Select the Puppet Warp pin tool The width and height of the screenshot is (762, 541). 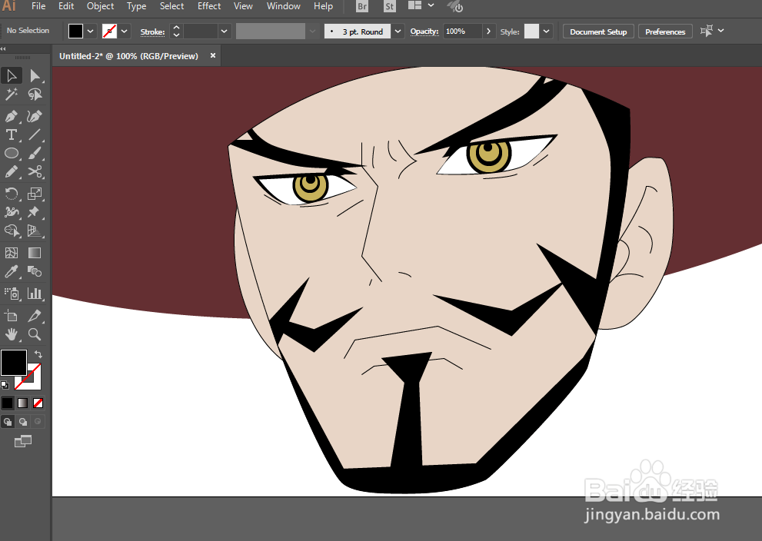[x=35, y=212]
